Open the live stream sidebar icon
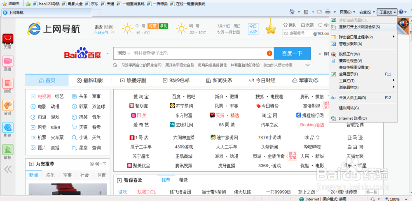Screen dimensions: 412x201 [x=7, y=61]
